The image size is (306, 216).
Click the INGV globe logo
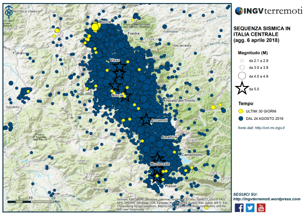tap(239, 11)
